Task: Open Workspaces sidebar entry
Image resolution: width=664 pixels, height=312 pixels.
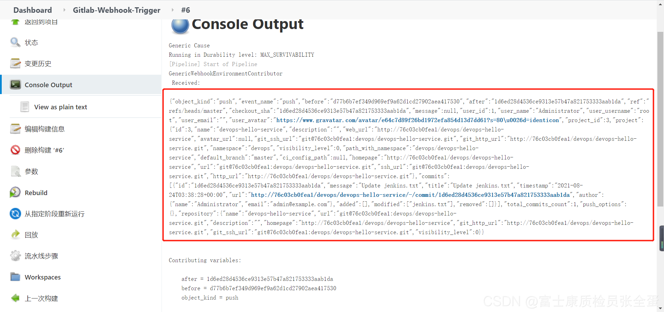Action: pos(43,277)
